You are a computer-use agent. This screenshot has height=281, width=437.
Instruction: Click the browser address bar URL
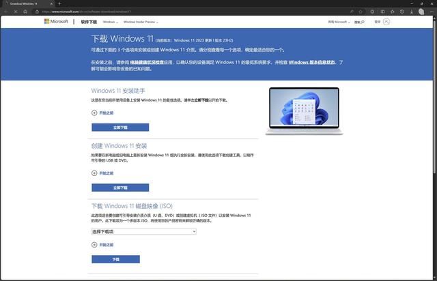tap(87, 12)
